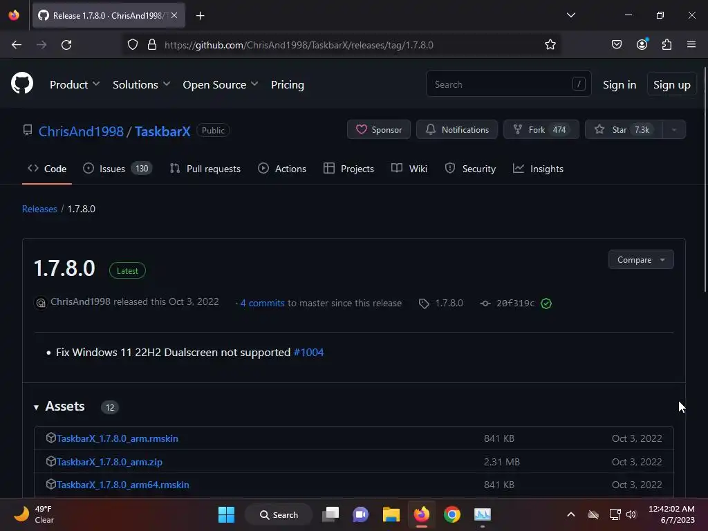Screen dimensions: 708x531
Task: Open the Pocket save icon in the toolbar
Action: point(616,44)
